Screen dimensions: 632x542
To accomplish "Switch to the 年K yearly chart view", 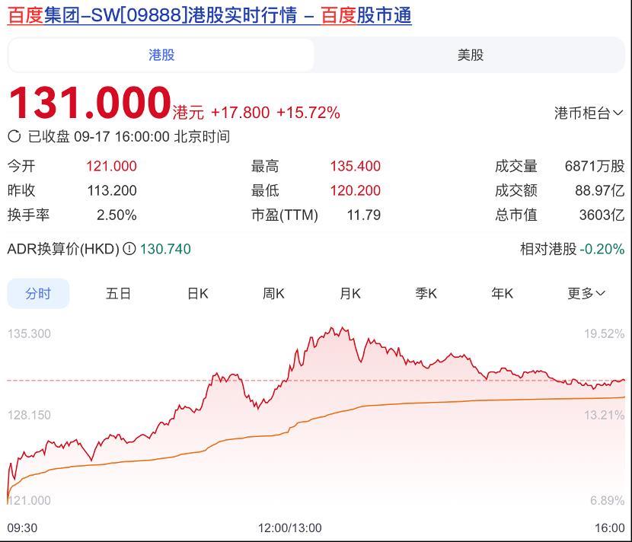I will coord(501,292).
